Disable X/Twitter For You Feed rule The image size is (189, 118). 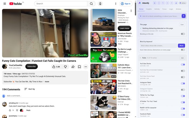pyautogui.click(x=183, y=102)
